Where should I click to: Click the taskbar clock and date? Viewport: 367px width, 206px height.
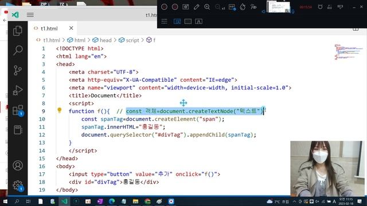pos(346,201)
